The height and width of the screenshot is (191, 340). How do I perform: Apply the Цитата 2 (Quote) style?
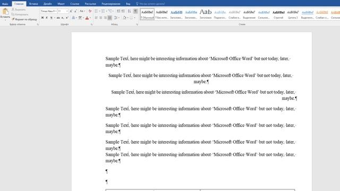coord(293,14)
